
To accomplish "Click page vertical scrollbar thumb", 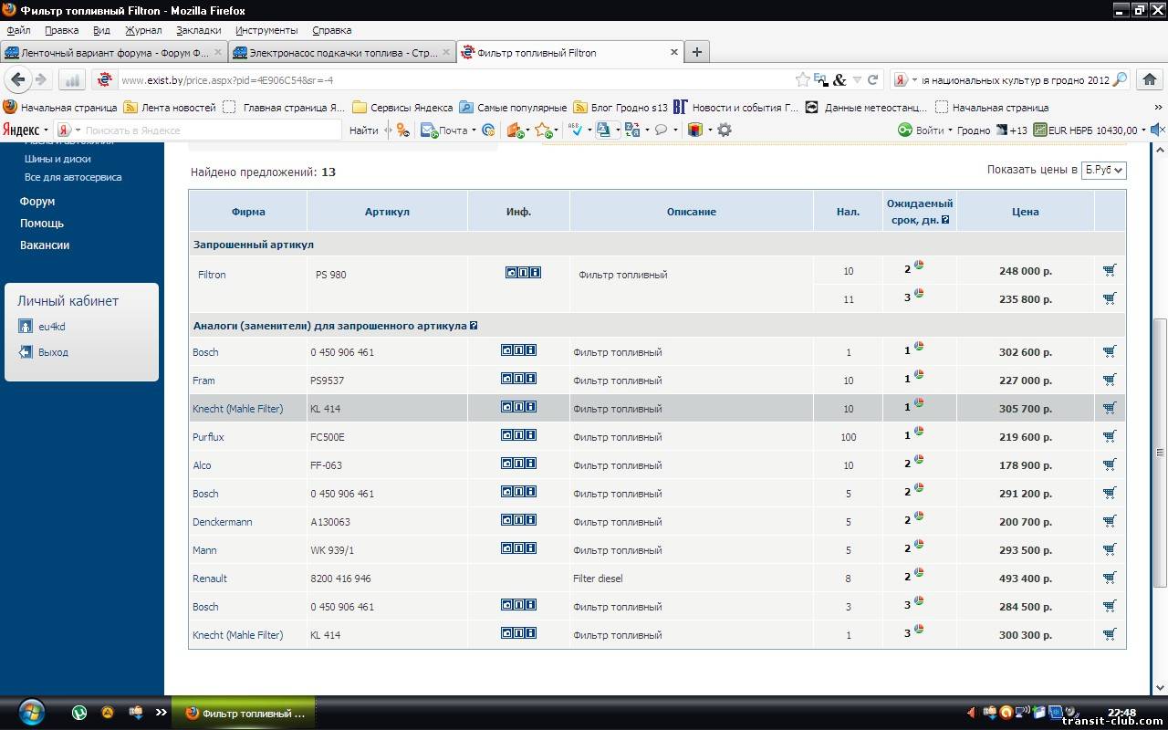I will (x=1160, y=453).
